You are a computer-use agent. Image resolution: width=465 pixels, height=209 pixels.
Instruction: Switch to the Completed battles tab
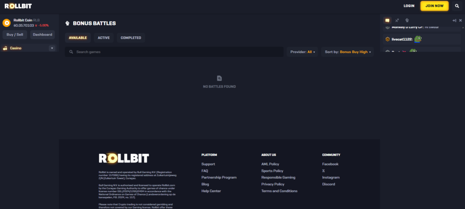pos(131,38)
